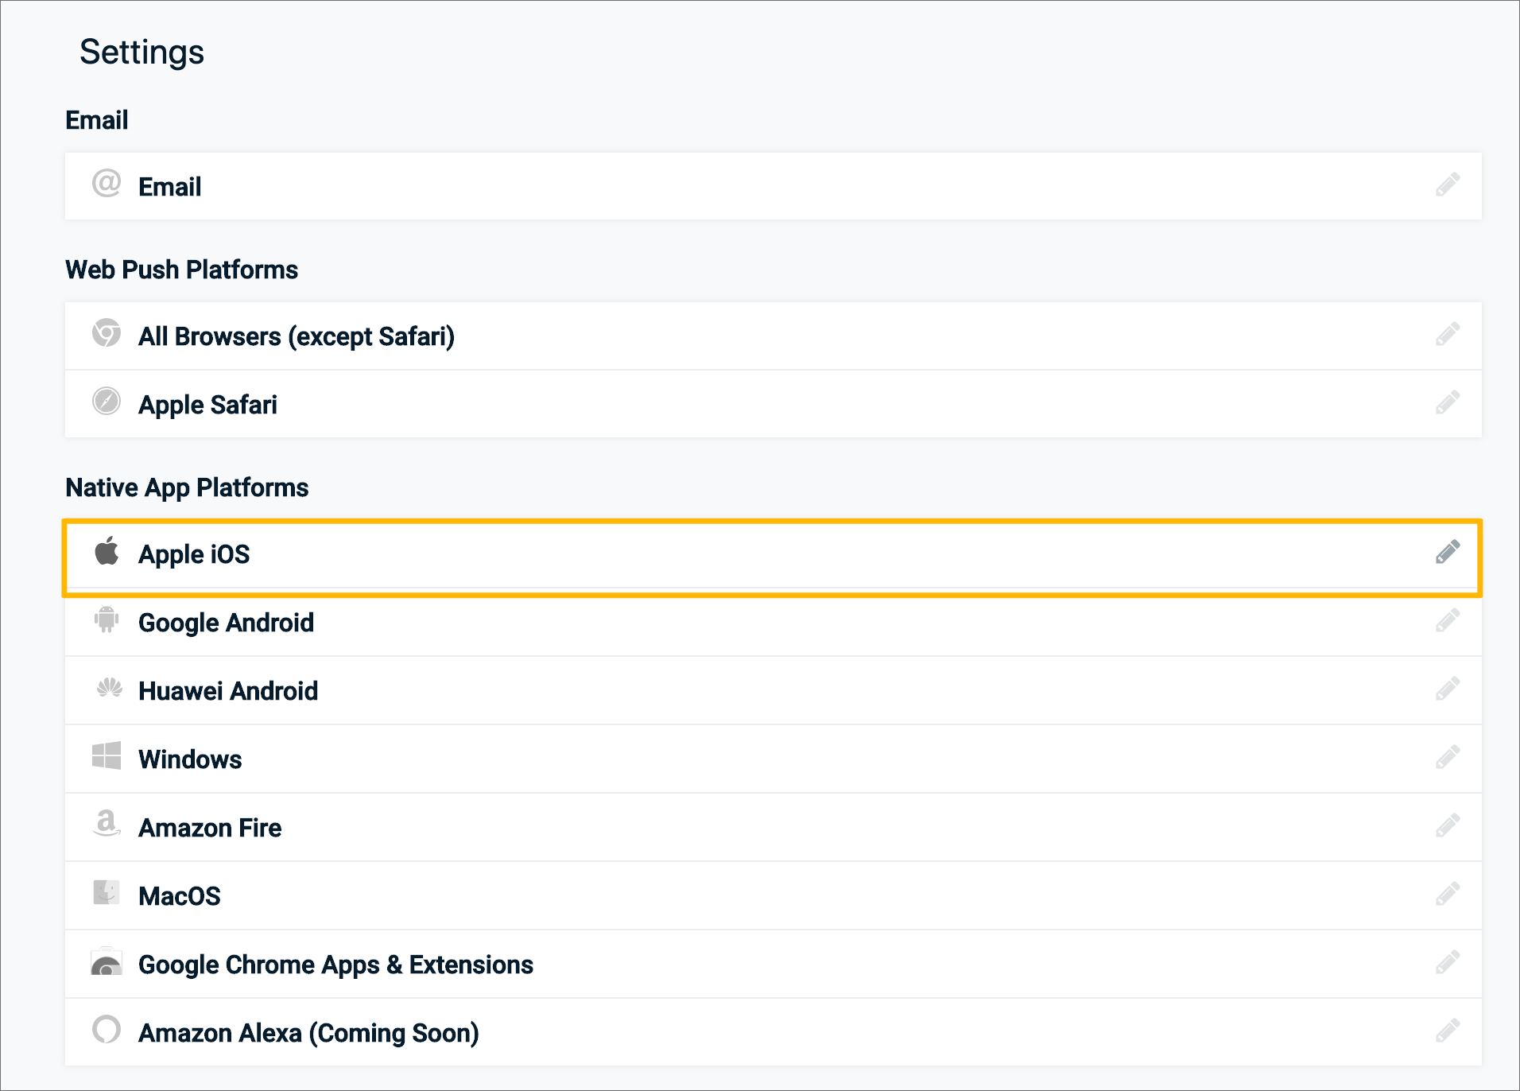Screen dimensions: 1520x1091
Task: Edit the All Browsers (except Safari) platform
Action: (1447, 334)
